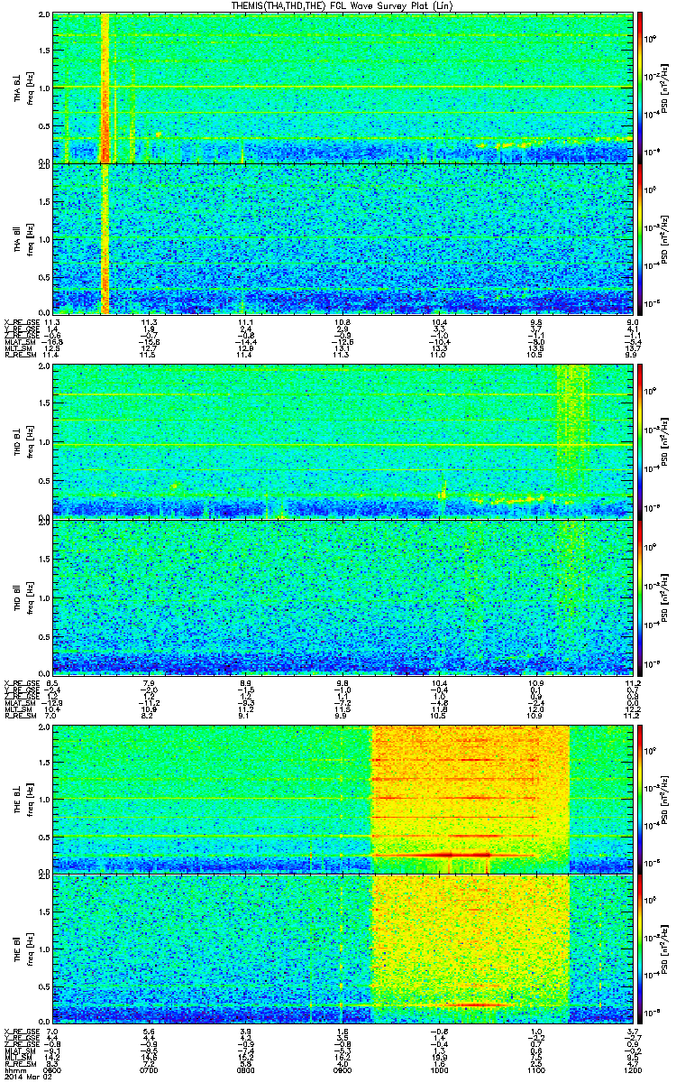Open the THD B-perpendicular spectrogram panel
The width and height of the screenshot is (676, 1083).
[x=342, y=441]
